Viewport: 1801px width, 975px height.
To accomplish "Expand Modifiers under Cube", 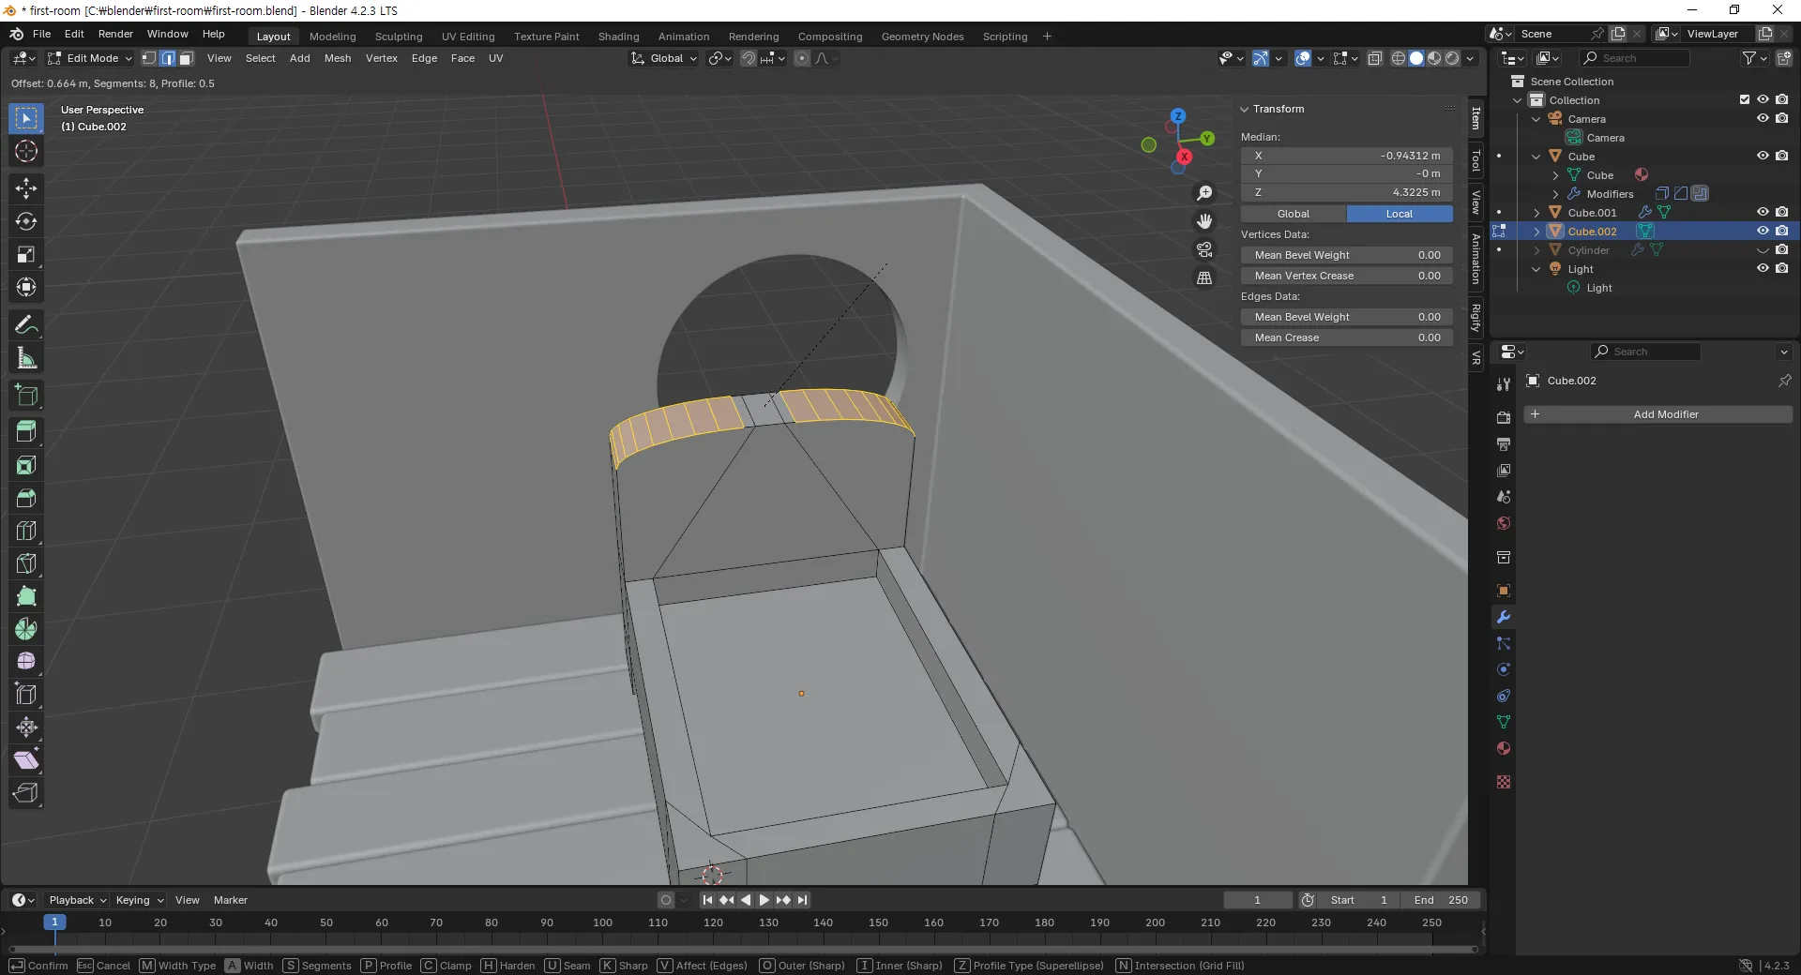I will (1555, 194).
